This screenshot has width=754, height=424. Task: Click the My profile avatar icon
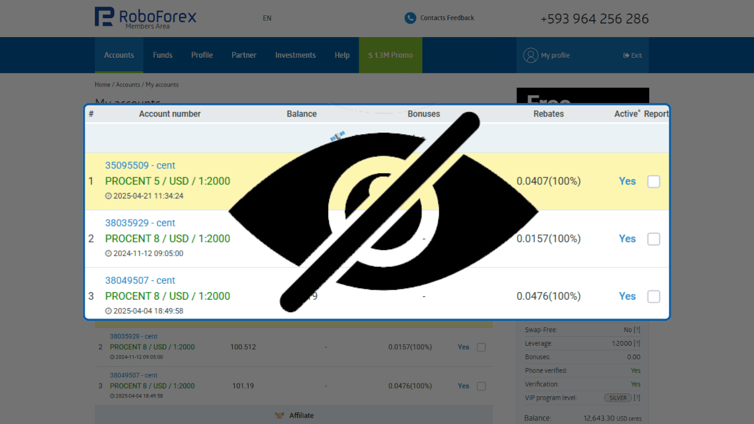tap(531, 55)
